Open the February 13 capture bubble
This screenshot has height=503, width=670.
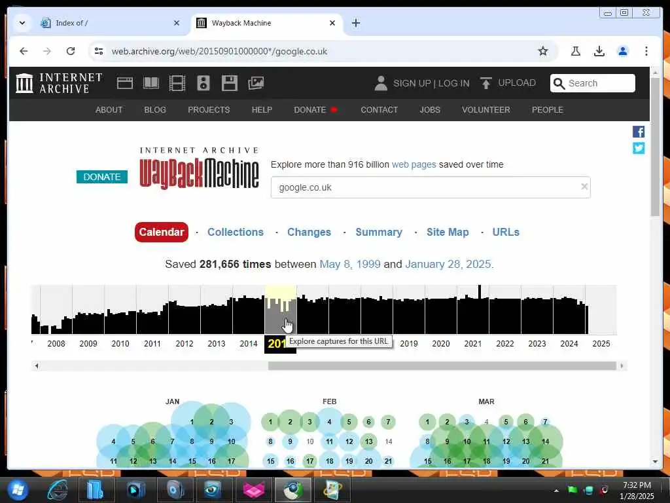click(368, 441)
